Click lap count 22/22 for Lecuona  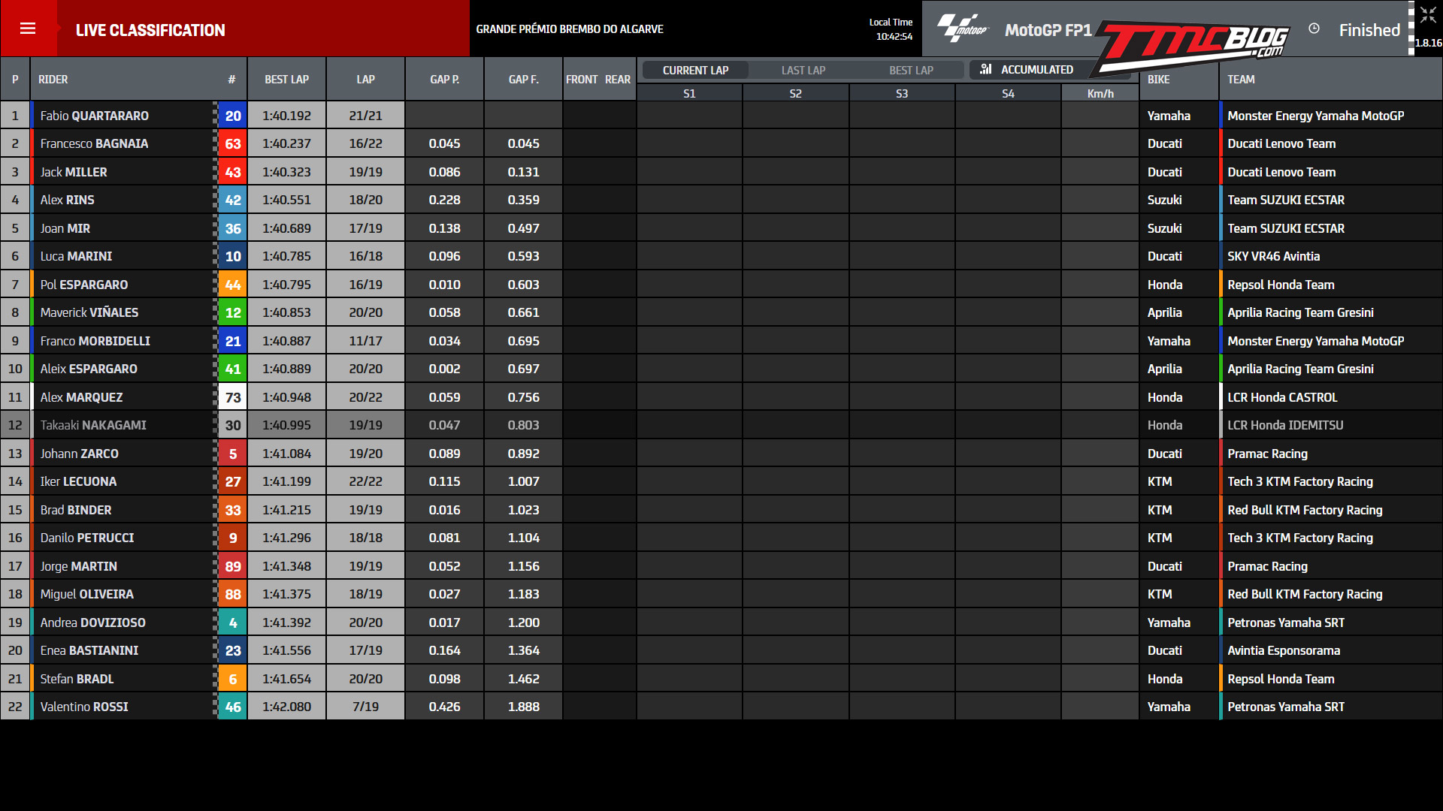coord(366,481)
